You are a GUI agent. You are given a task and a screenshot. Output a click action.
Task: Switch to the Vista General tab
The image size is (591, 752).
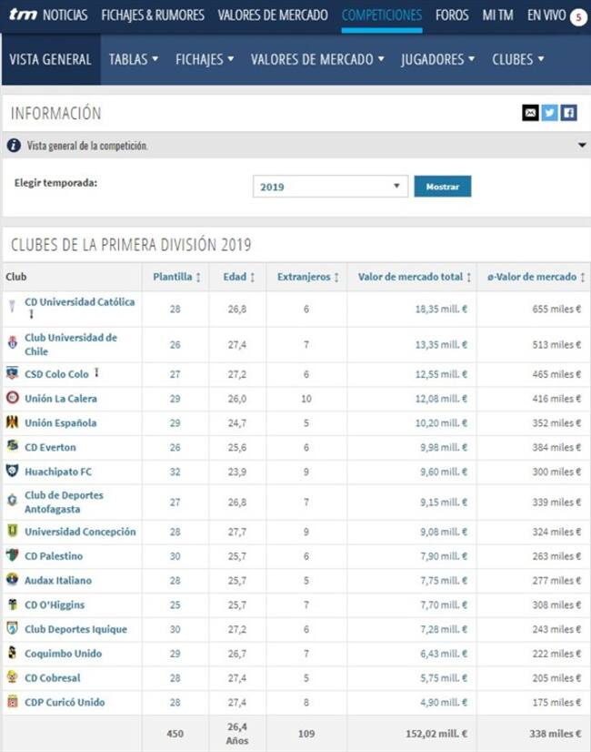pyautogui.click(x=50, y=59)
